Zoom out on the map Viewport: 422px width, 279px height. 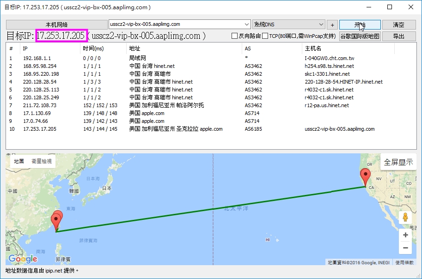pos(405,248)
